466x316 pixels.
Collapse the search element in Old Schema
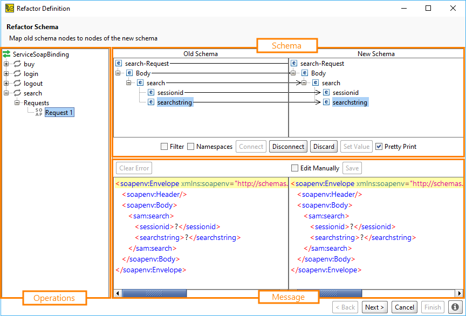coord(128,83)
